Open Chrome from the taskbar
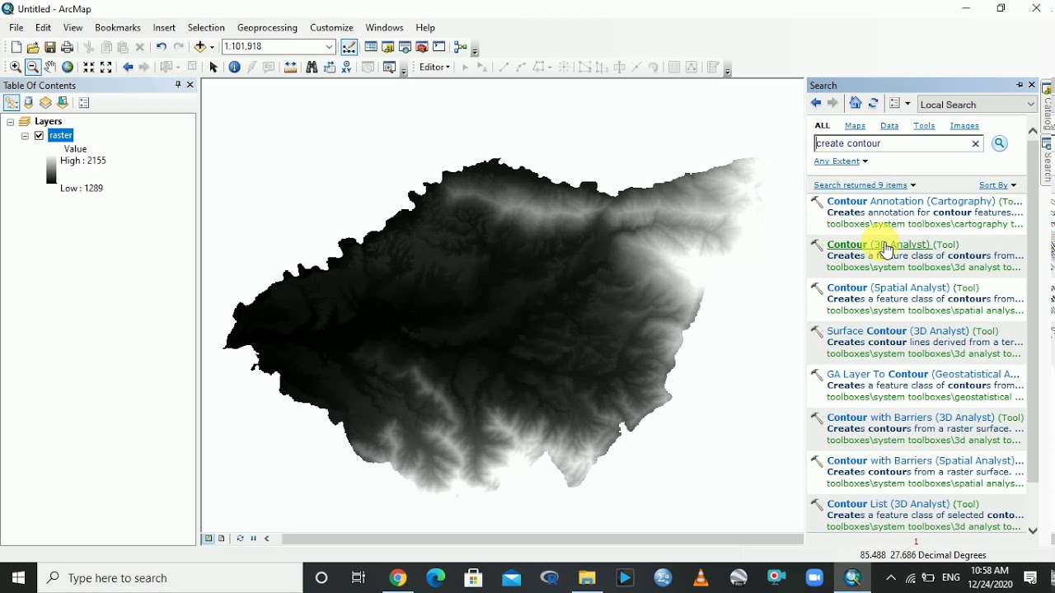This screenshot has height=593, width=1055. click(398, 578)
